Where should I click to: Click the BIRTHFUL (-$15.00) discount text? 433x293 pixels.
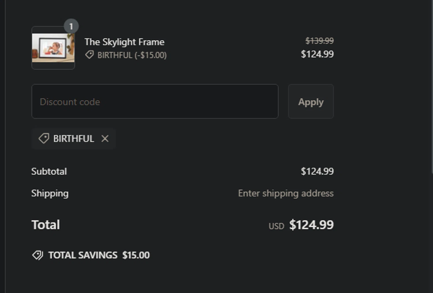[x=132, y=55]
